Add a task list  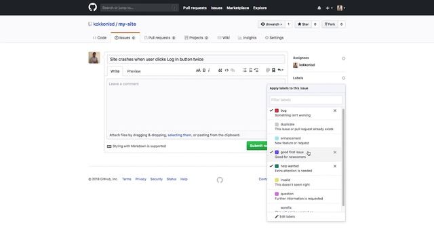(x=256, y=70)
